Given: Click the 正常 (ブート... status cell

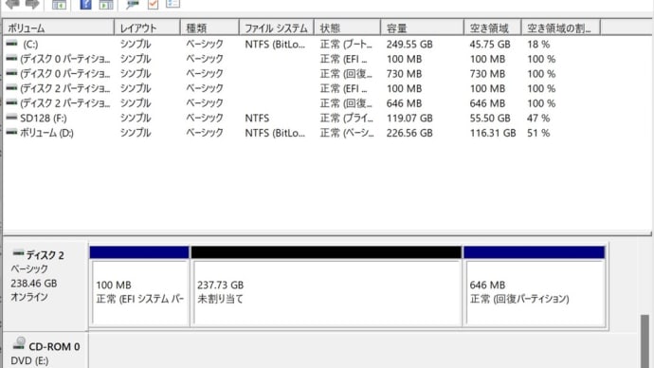Looking at the screenshot, I should pyautogui.click(x=346, y=45).
